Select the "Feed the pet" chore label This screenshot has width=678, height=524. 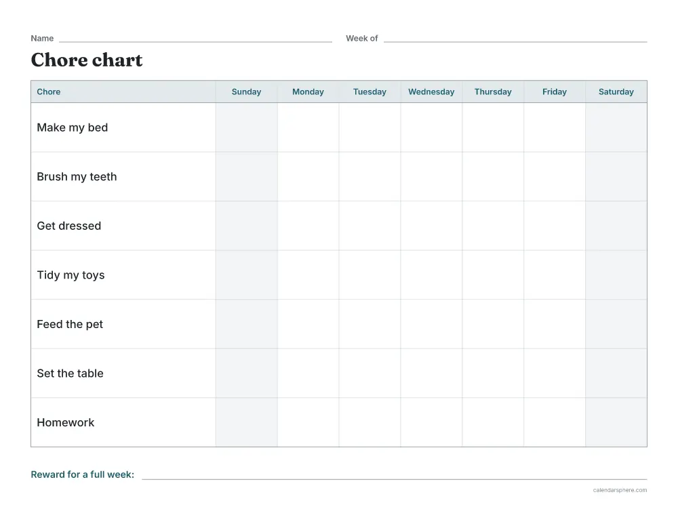(x=70, y=324)
